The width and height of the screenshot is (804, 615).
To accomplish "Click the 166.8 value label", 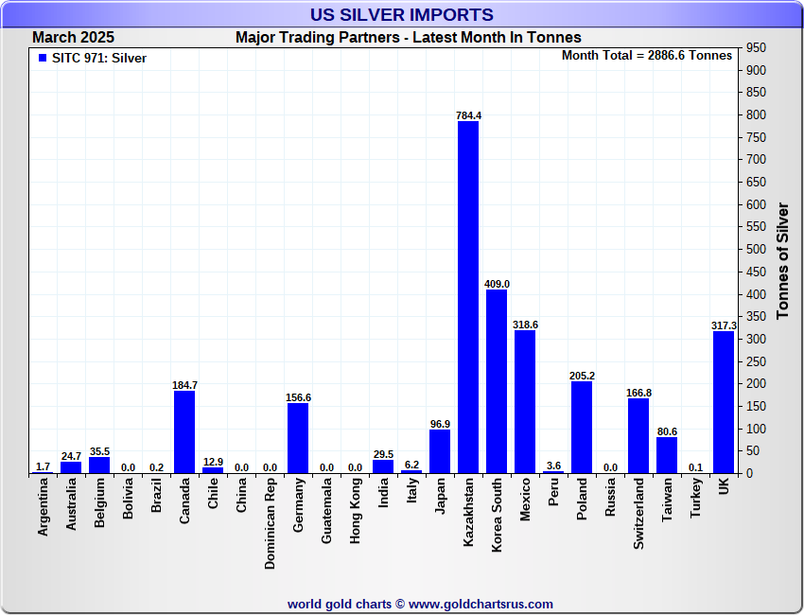I will (638, 393).
